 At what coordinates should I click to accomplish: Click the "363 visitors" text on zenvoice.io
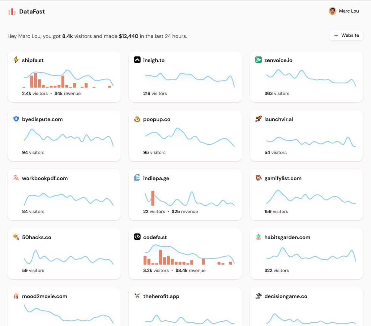[277, 93]
